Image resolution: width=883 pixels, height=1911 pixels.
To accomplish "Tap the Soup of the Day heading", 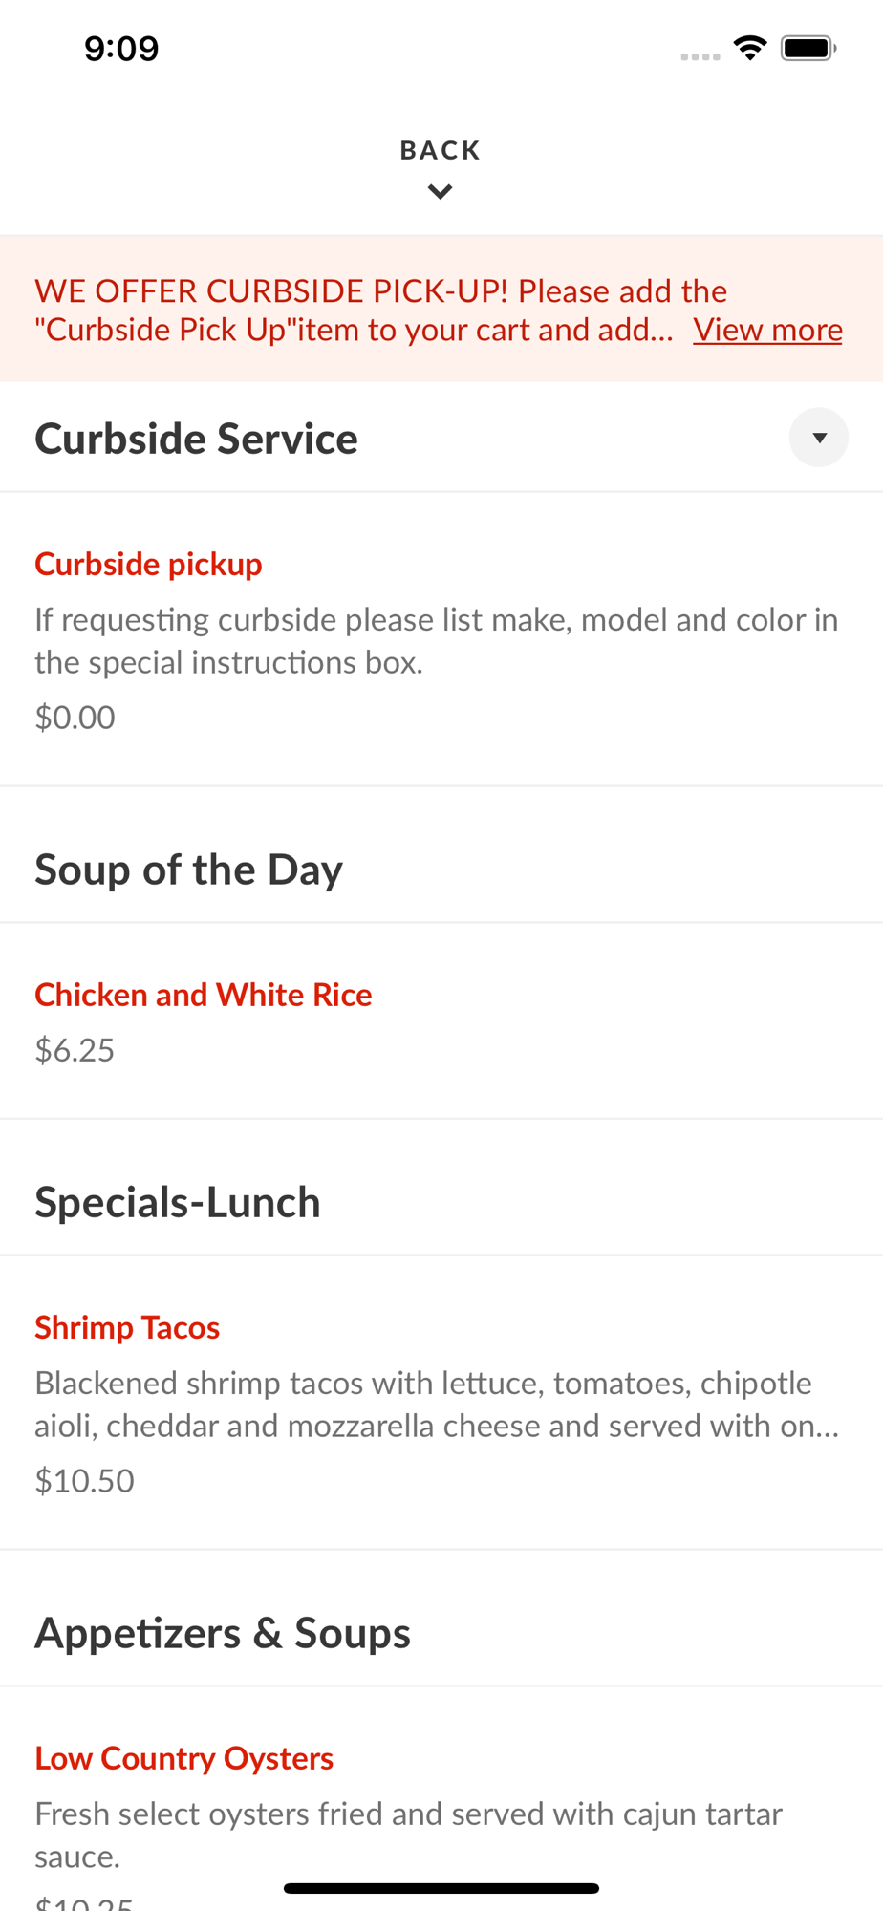I will (x=189, y=870).
